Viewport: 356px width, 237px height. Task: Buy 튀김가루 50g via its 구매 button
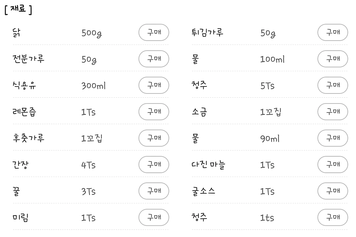pyautogui.click(x=333, y=32)
